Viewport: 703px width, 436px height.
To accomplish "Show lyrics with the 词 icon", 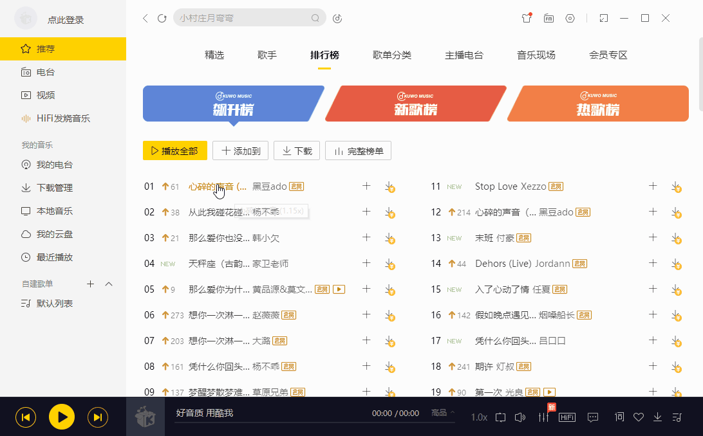I will click(x=619, y=417).
